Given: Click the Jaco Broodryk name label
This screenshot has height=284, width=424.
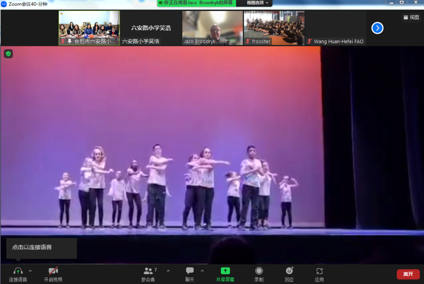Looking at the screenshot, I should (199, 41).
